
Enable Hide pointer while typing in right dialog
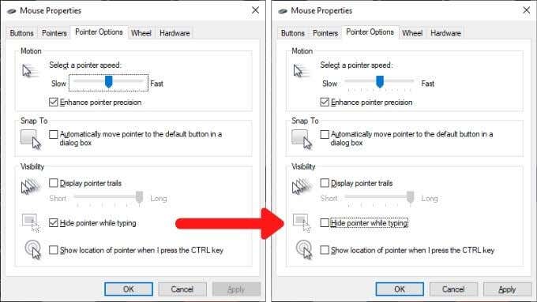(x=325, y=223)
